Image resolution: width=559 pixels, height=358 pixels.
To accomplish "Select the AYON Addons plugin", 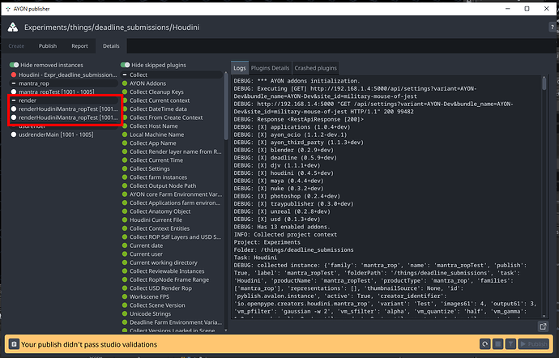I will coord(172,83).
